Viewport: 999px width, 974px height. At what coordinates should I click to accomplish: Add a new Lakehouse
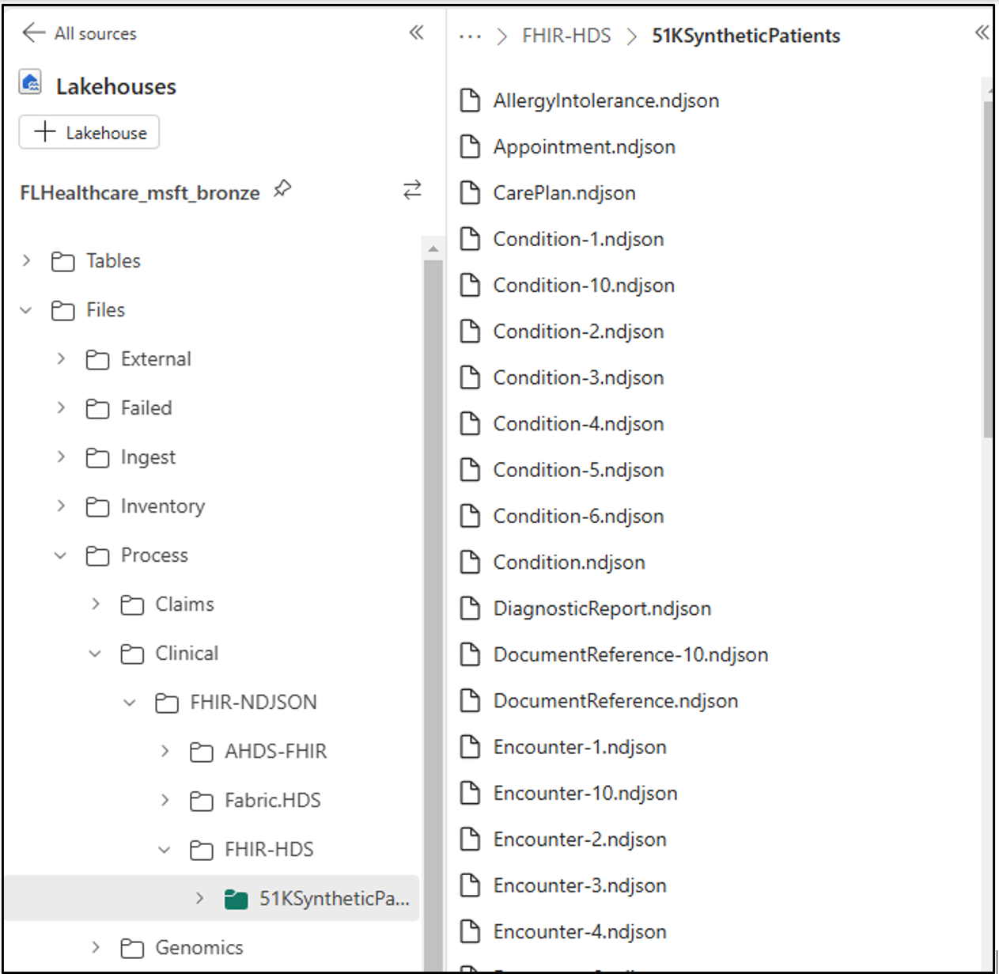point(89,132)
